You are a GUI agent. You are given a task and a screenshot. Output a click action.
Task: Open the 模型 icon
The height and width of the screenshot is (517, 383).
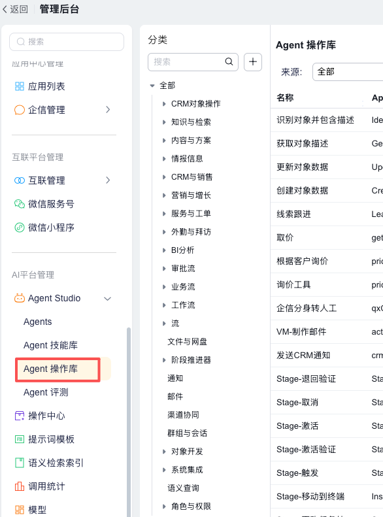coord(20,510)
